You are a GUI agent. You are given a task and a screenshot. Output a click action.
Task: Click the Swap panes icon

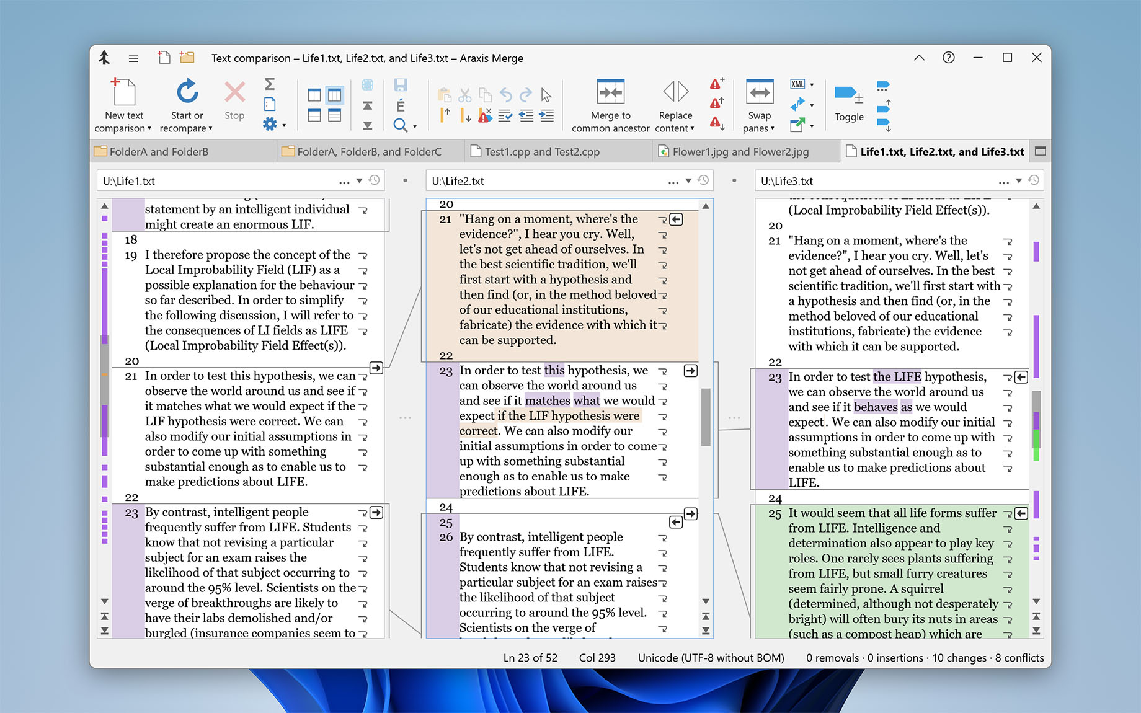click(x=759, y=92)
